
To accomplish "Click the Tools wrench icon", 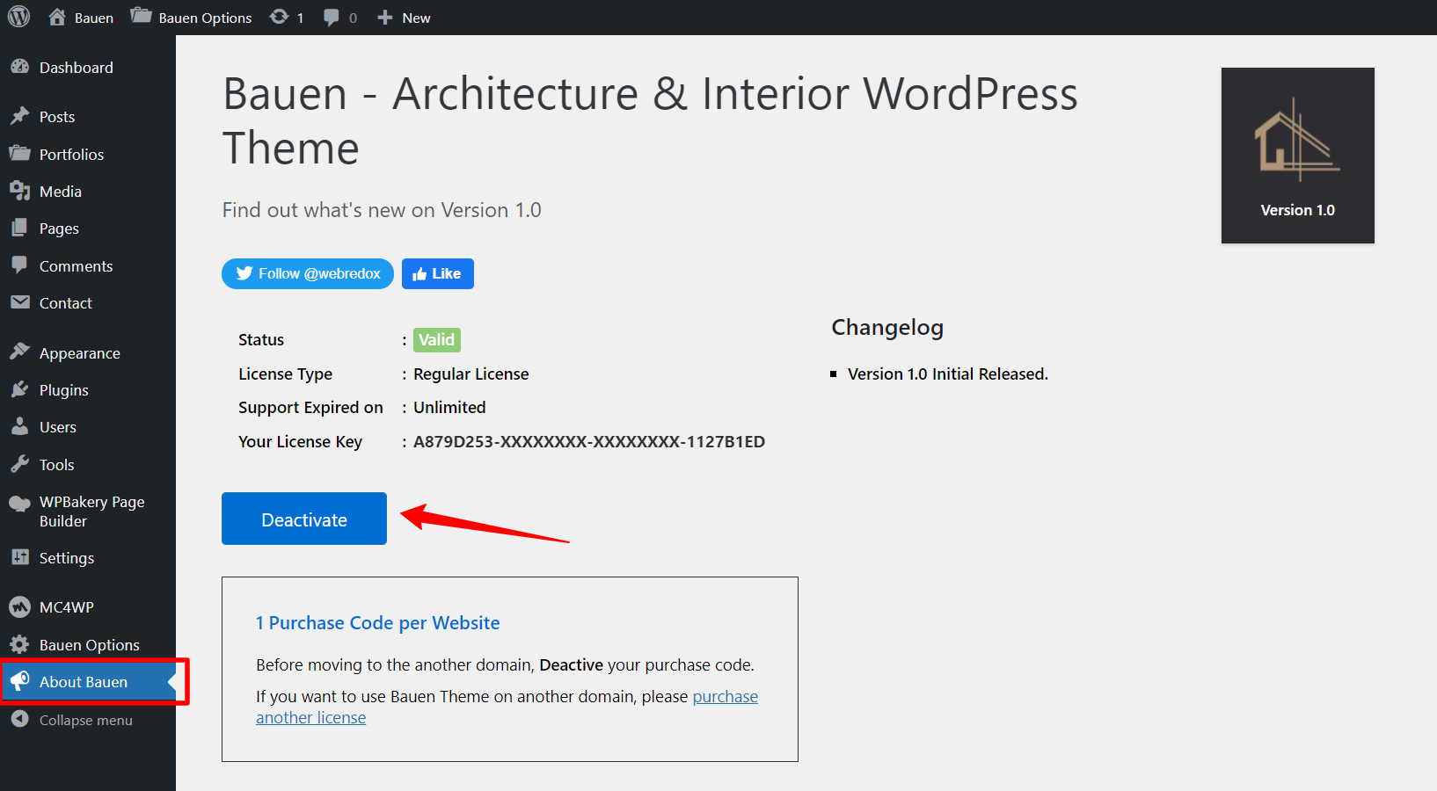I will (x=19, y=464).
